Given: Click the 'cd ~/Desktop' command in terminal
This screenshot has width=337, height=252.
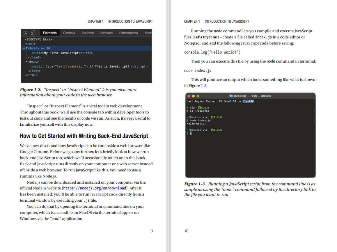Looking at the screenshot, I should point(199,111).
